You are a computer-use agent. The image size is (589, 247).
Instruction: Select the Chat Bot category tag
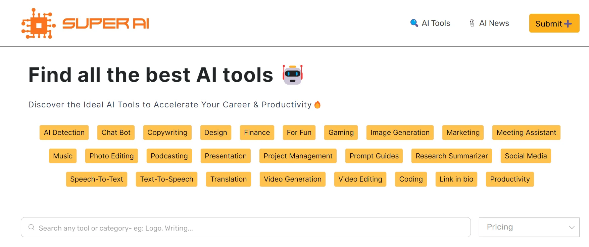point(116,133)
